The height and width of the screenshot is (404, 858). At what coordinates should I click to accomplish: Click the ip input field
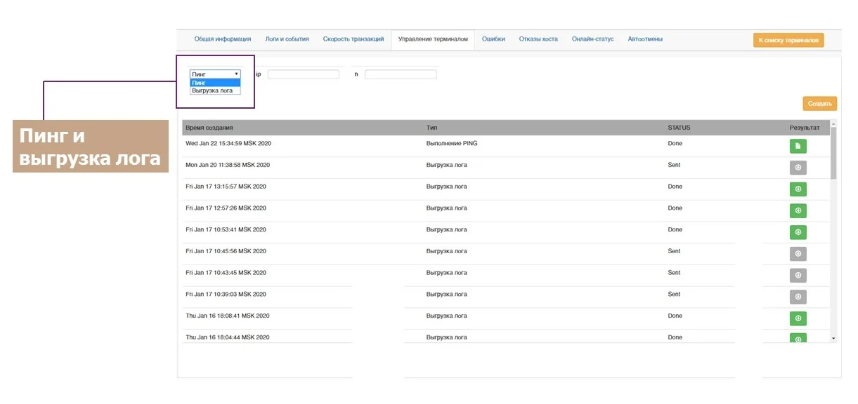click(303, 74)
